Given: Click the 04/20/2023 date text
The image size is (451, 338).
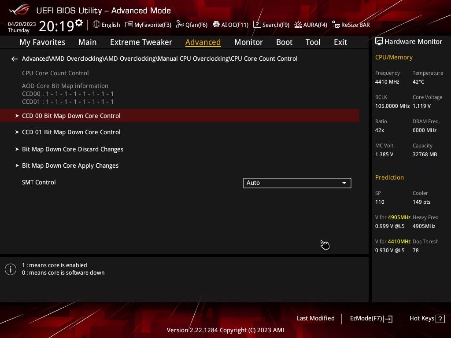Looking at the screenshot, I should coord(22,24).
